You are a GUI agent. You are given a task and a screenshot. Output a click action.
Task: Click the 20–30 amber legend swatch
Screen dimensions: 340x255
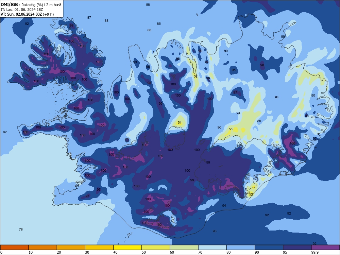tap(71, 248)
